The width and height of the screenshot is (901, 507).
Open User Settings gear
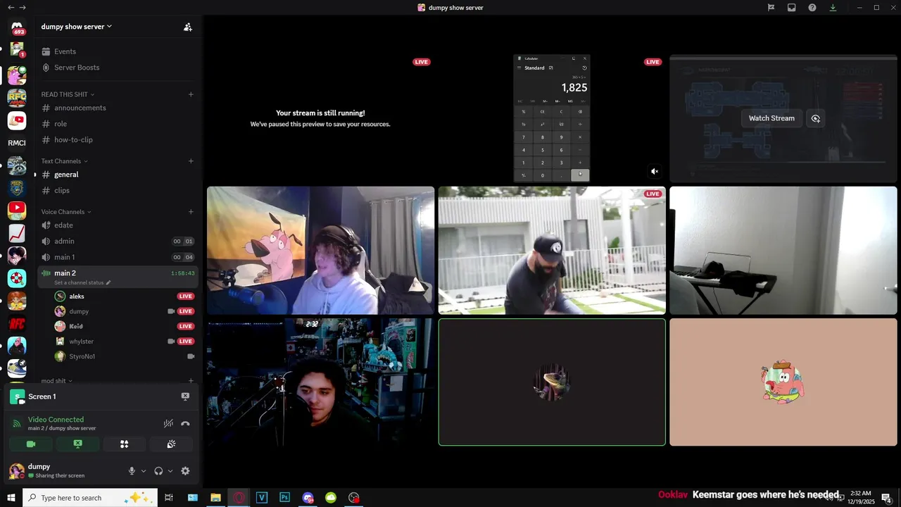pos(185,471)
